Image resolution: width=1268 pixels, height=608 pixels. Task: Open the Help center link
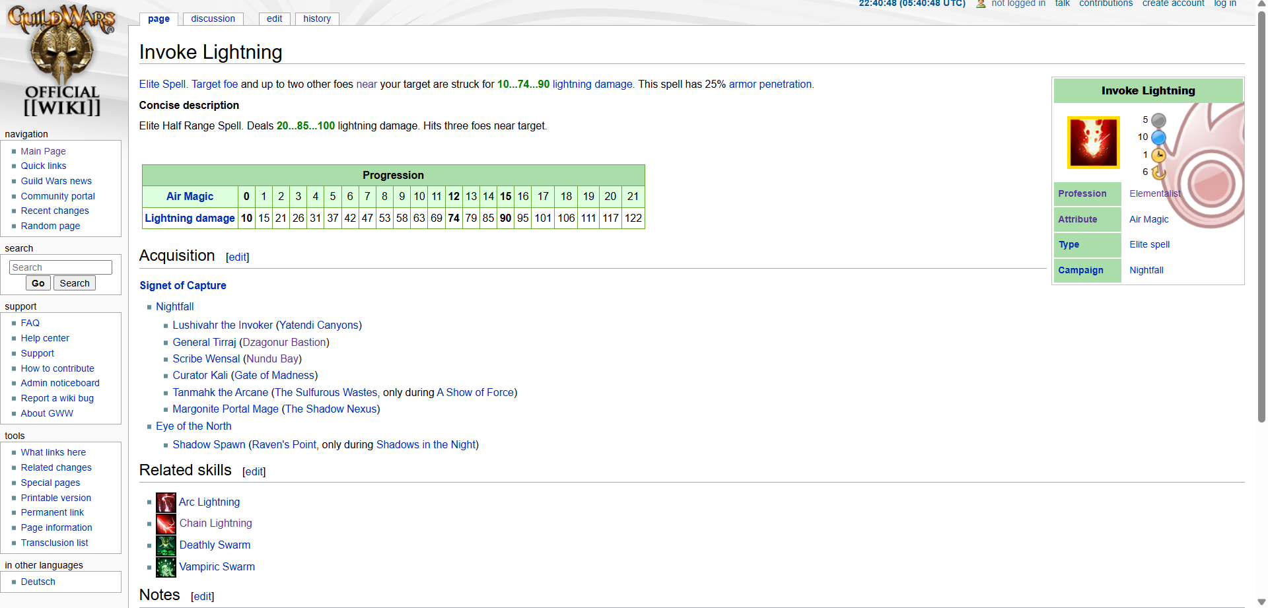45,338
